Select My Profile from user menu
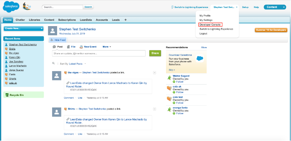This screenshot has height=141, width=291. (x=205, y=16)
